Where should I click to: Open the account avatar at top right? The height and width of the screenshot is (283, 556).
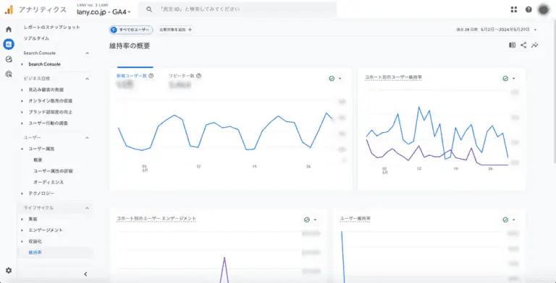click(x=544, y=9)
